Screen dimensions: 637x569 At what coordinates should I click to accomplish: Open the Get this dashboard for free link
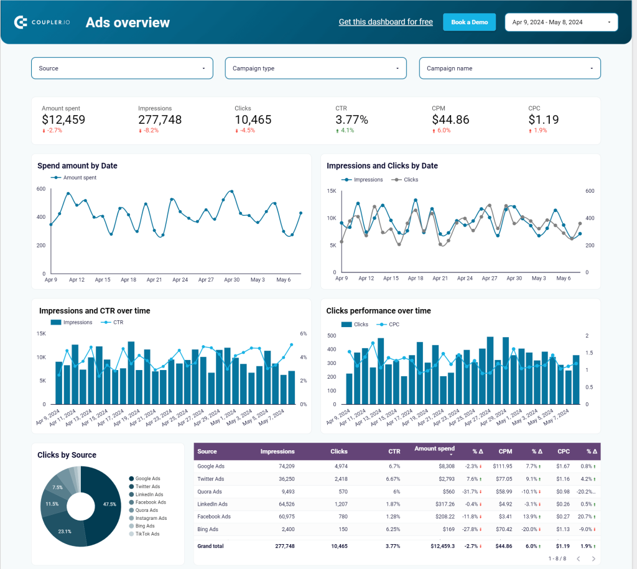(386, 22)
